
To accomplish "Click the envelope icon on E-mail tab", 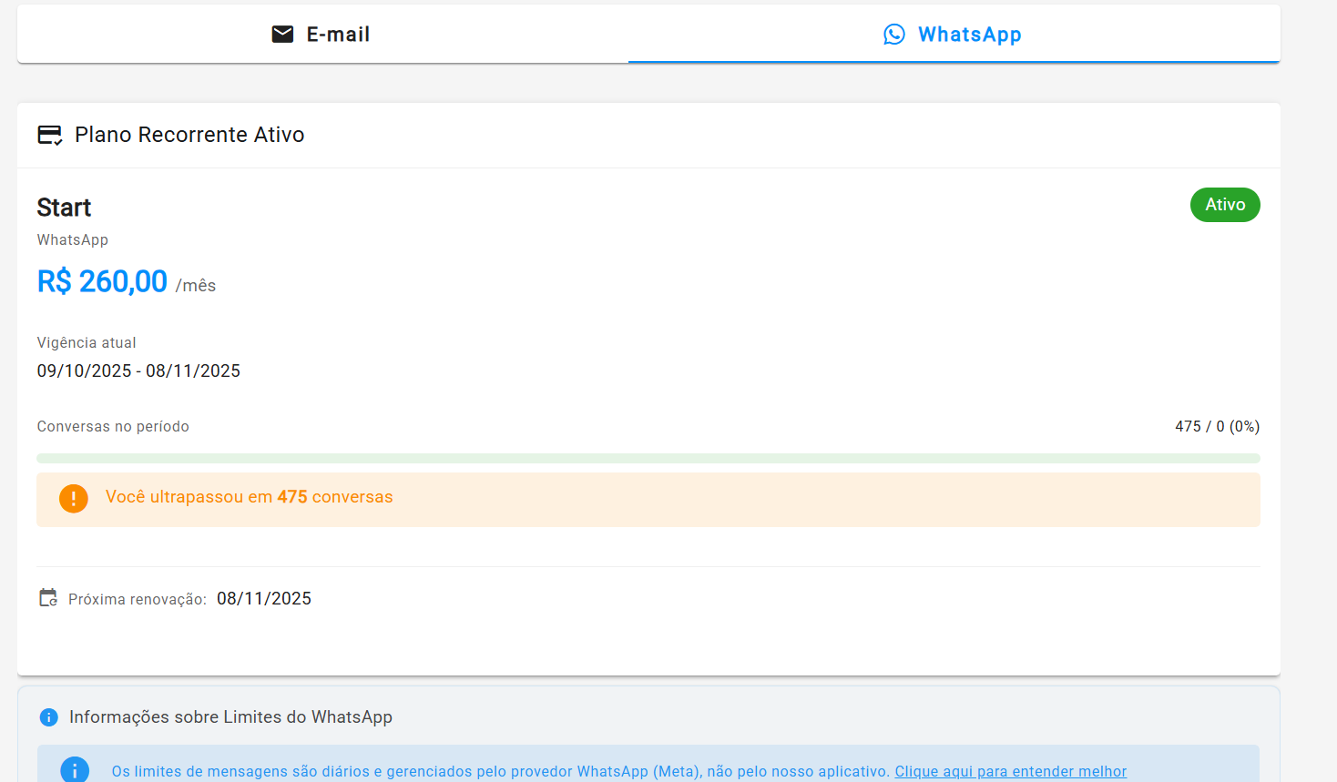I will (282, 35).
